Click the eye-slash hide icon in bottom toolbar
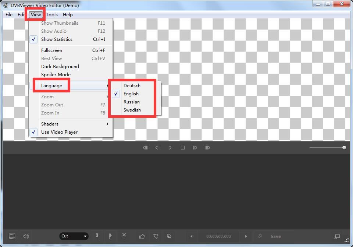This screenshot has height=247, width=353. point(169,236)
